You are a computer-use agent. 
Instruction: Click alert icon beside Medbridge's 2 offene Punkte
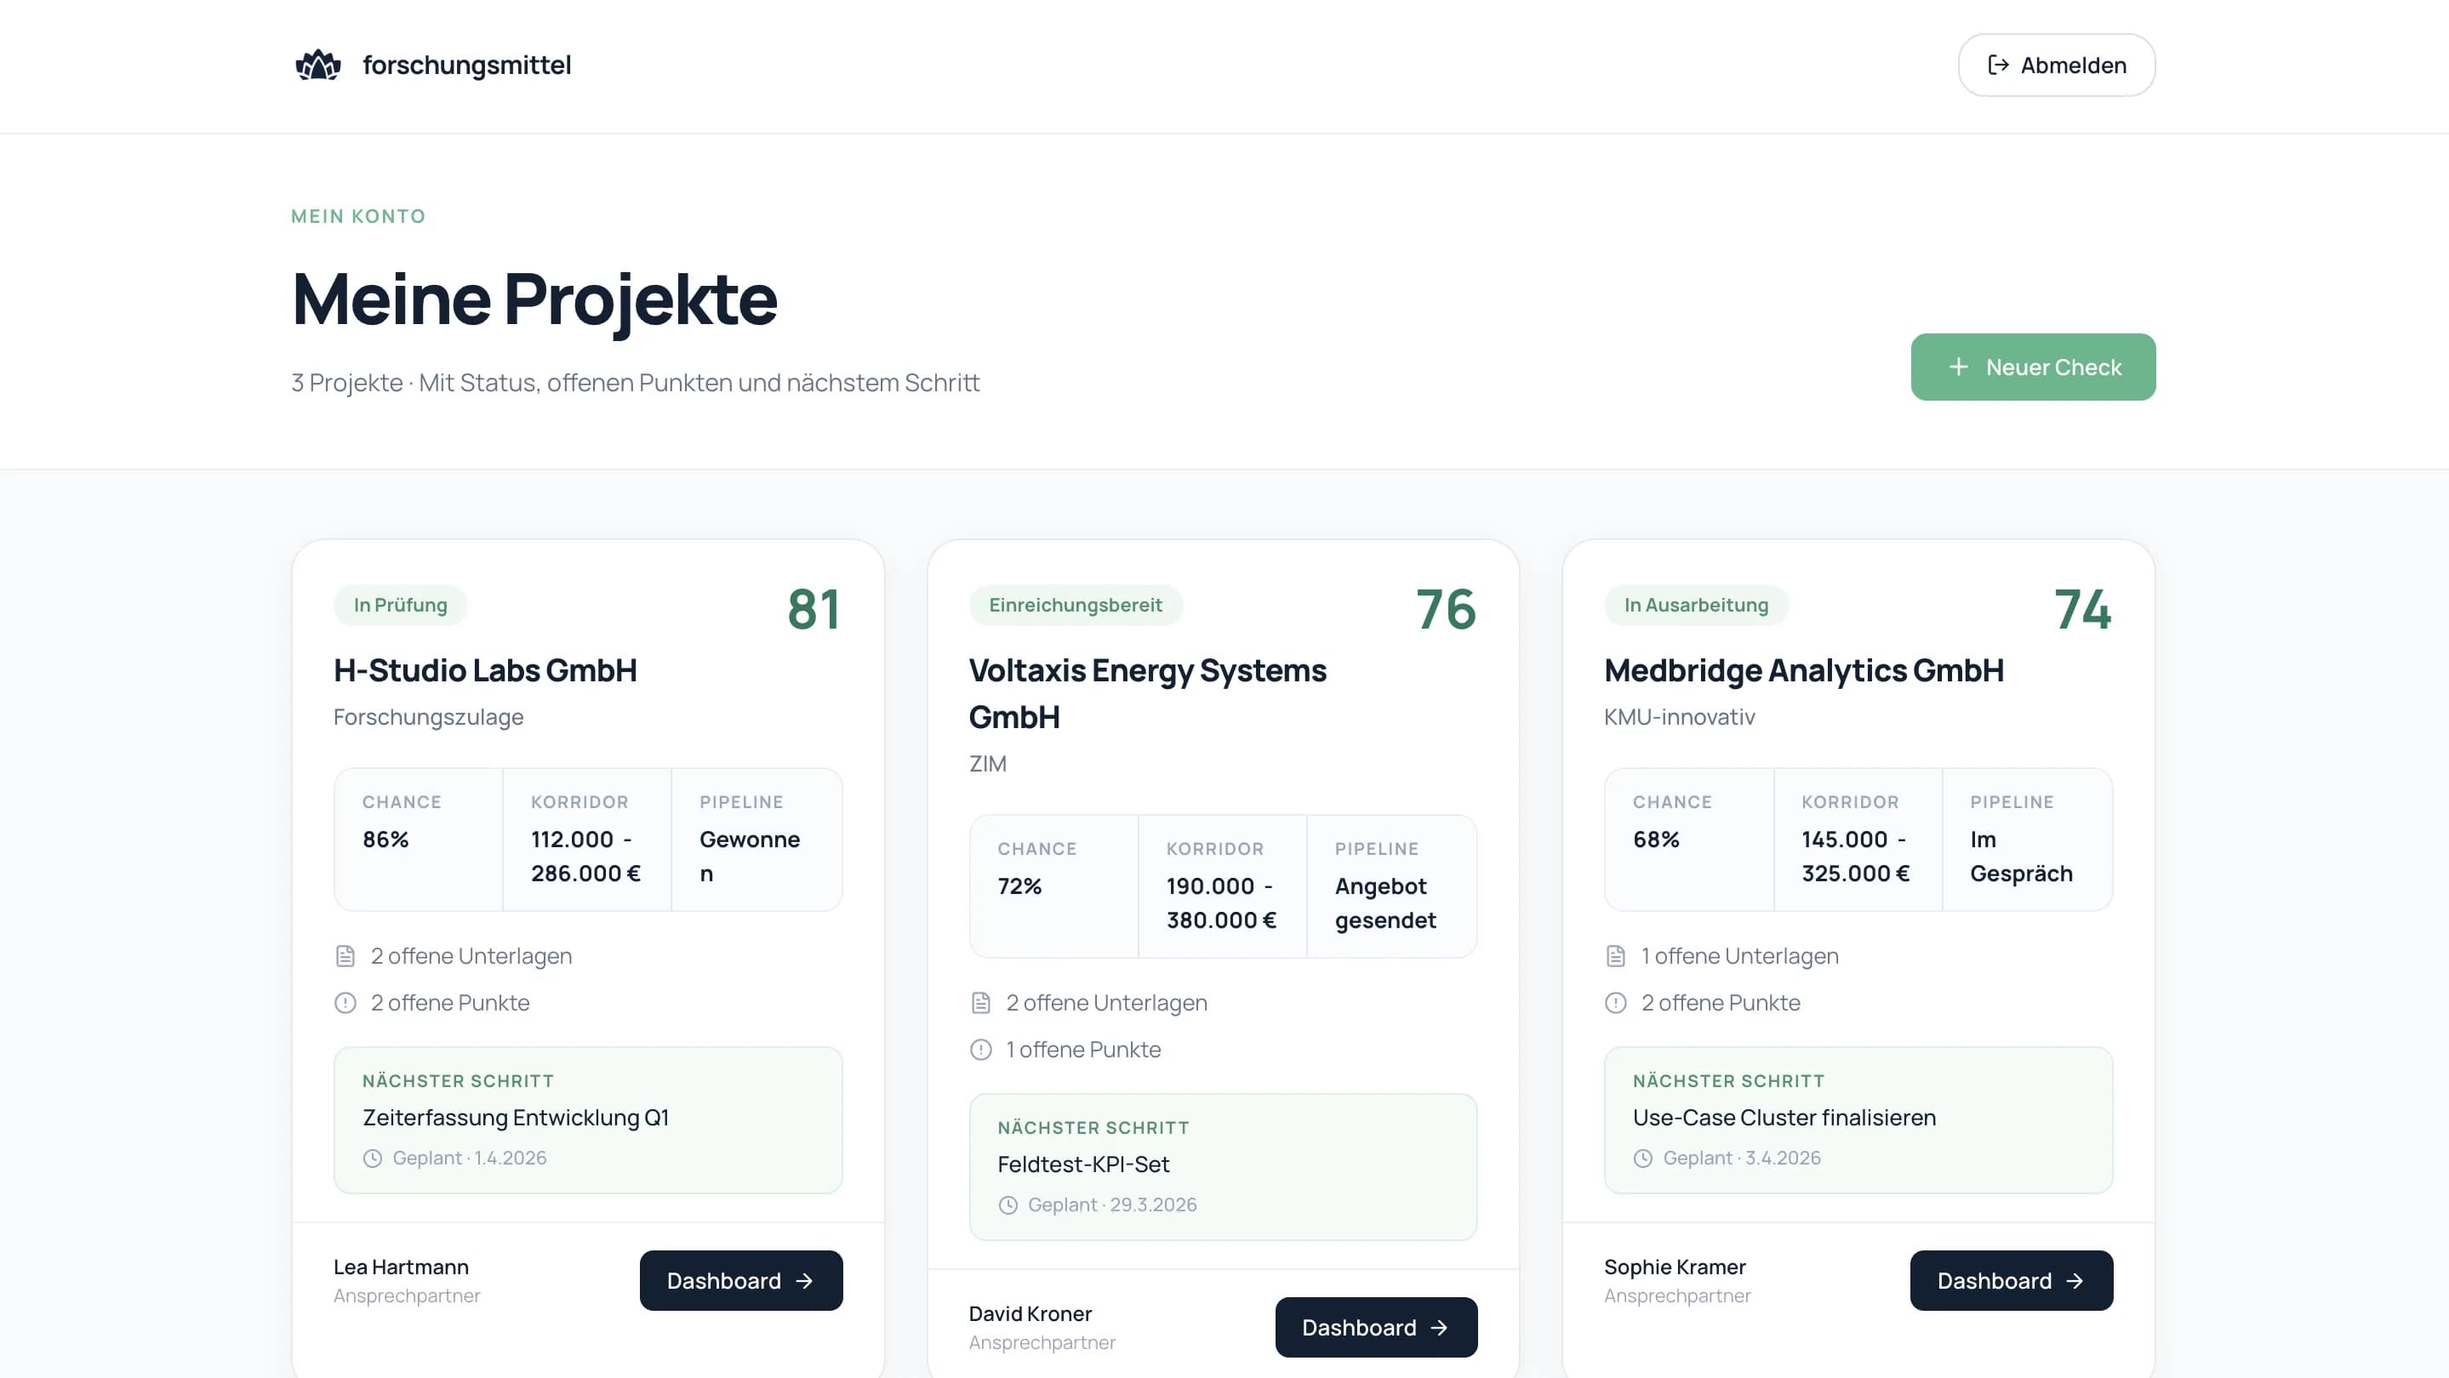[x=1615, y=1003]
